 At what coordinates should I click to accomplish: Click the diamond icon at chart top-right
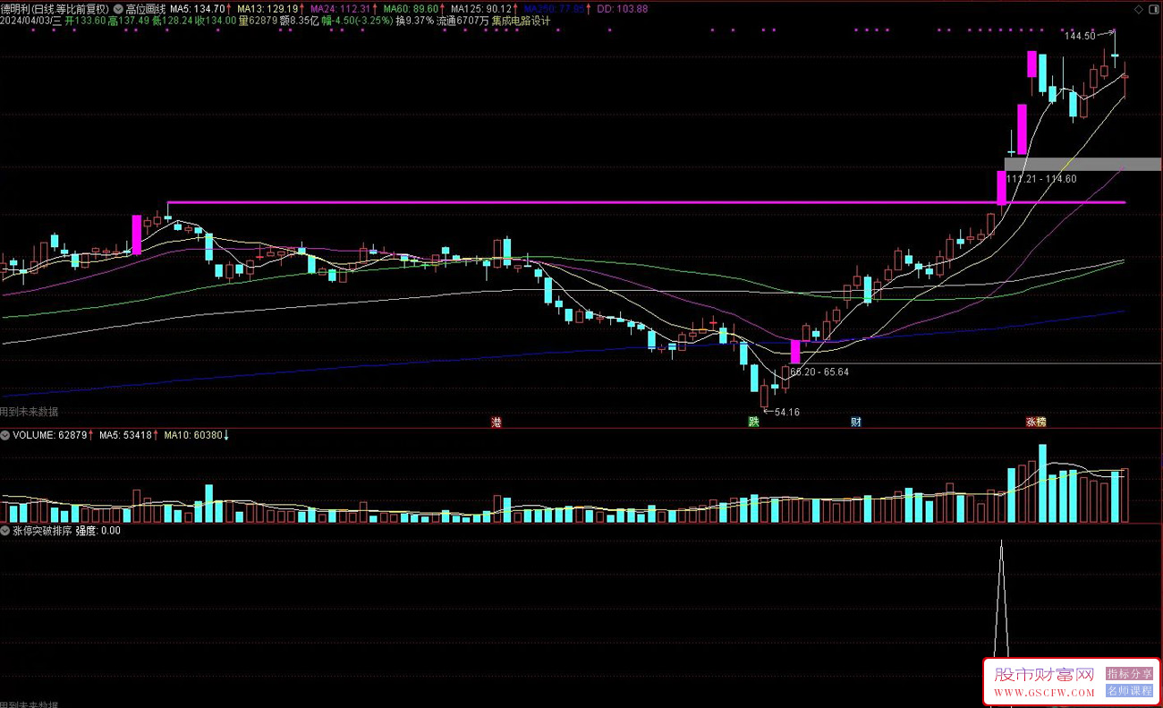click(x=1138, y=9)
